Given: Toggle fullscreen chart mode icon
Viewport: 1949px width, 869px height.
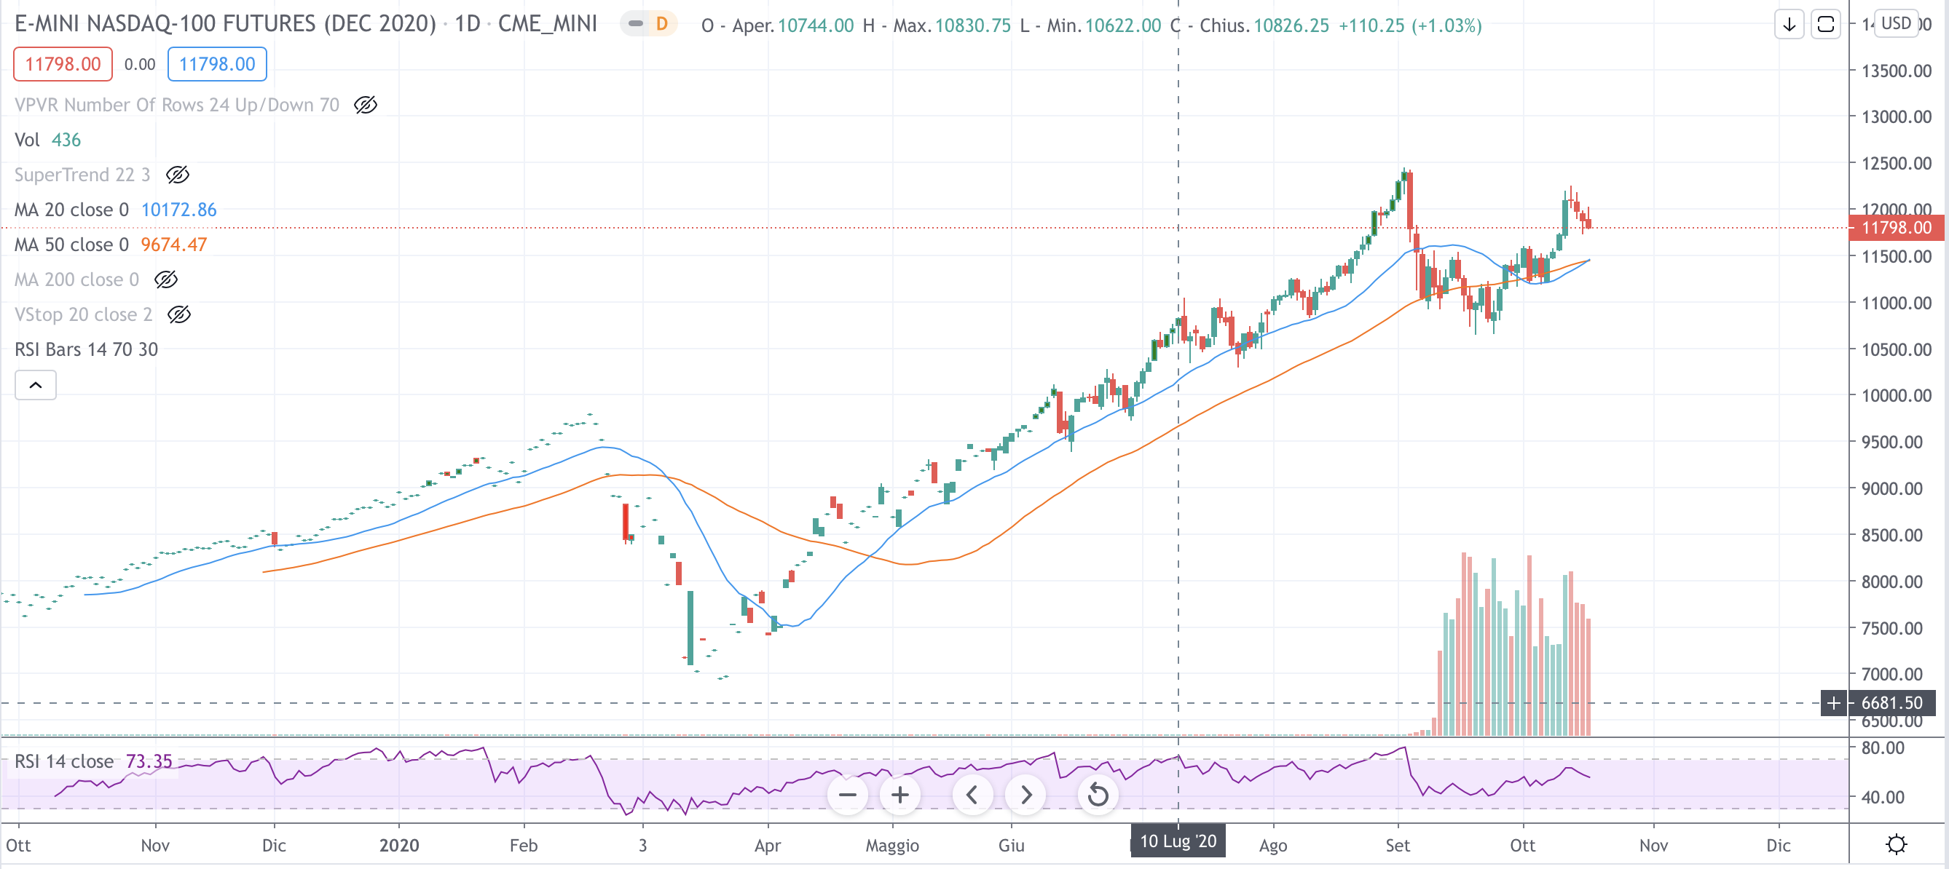Looking at the screenshot, I should (x=1826, y=25).
